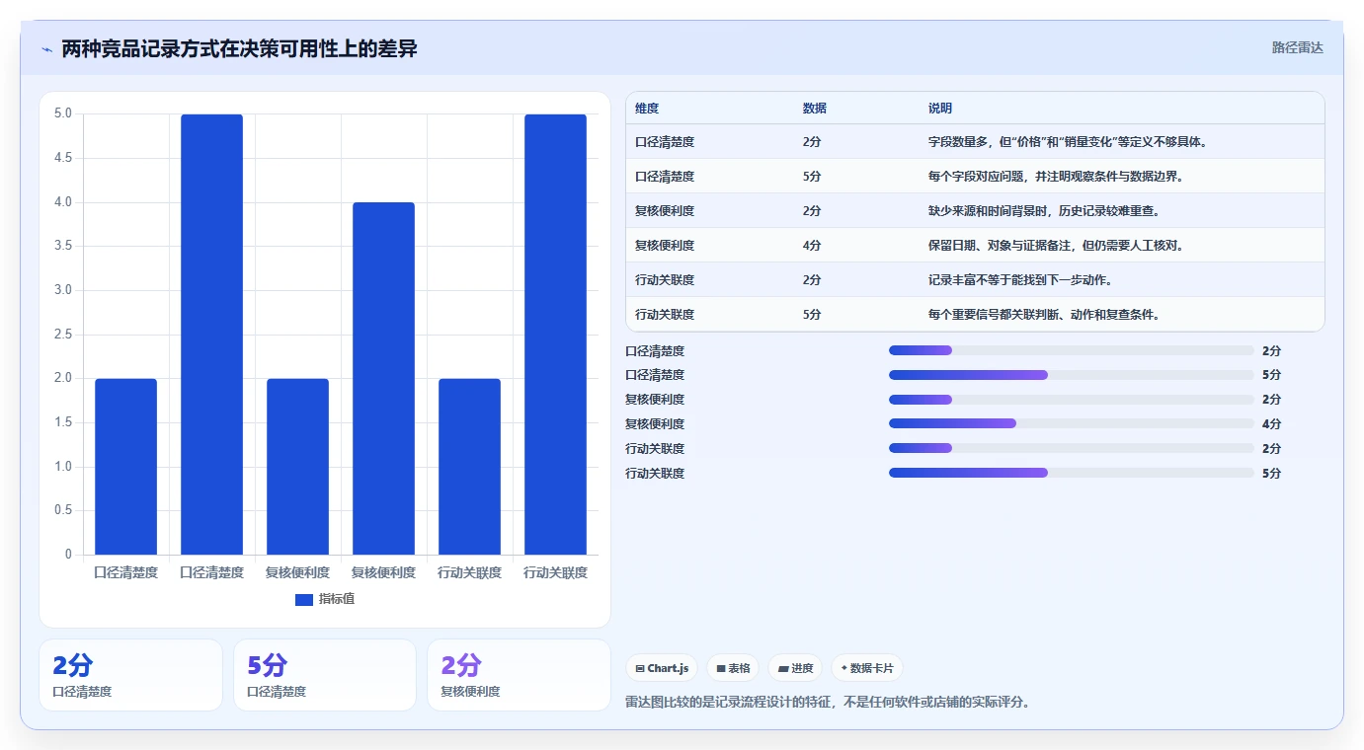Image resolution: width=1364 pixels, height=750 pixels.
Task: Click the 复核便利度 bar reaching 4.0
Action: click(383, 379)
